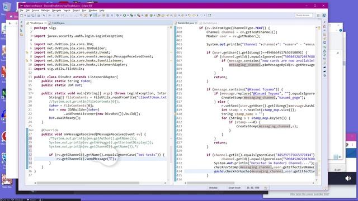
Task: Open the Back history dropdown arrow
Action: point(197,15)
